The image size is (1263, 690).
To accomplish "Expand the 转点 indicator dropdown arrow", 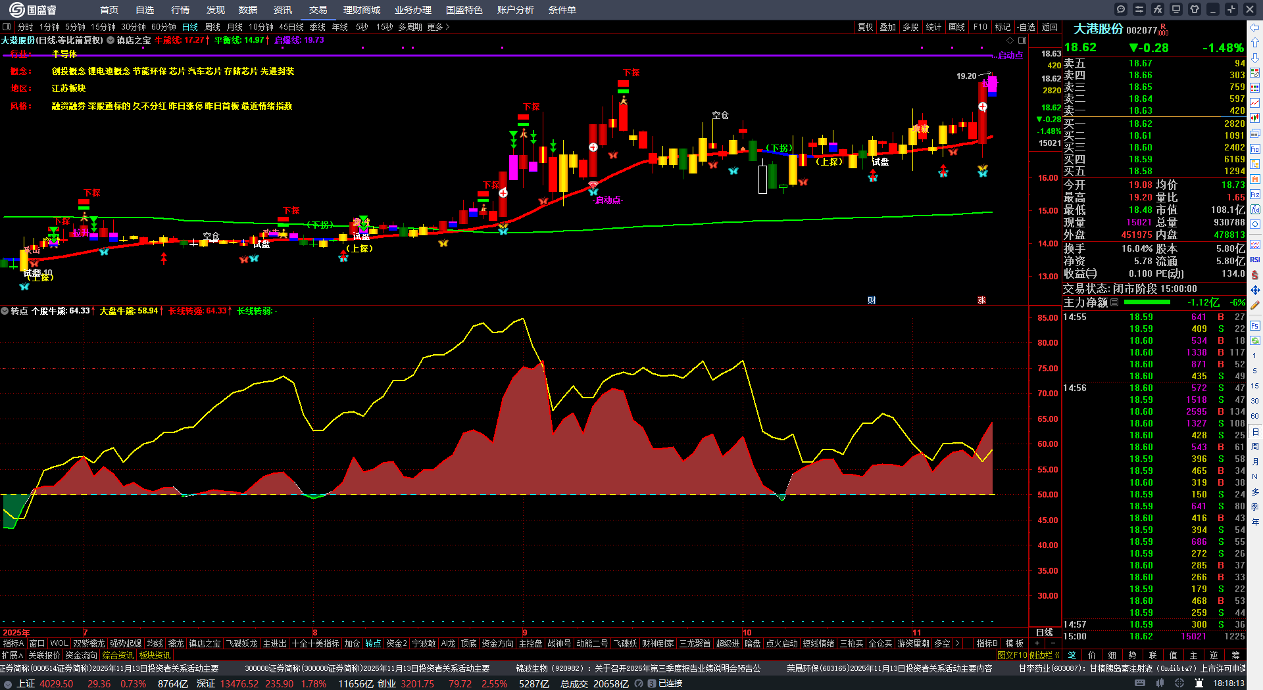I will point(5,311).
